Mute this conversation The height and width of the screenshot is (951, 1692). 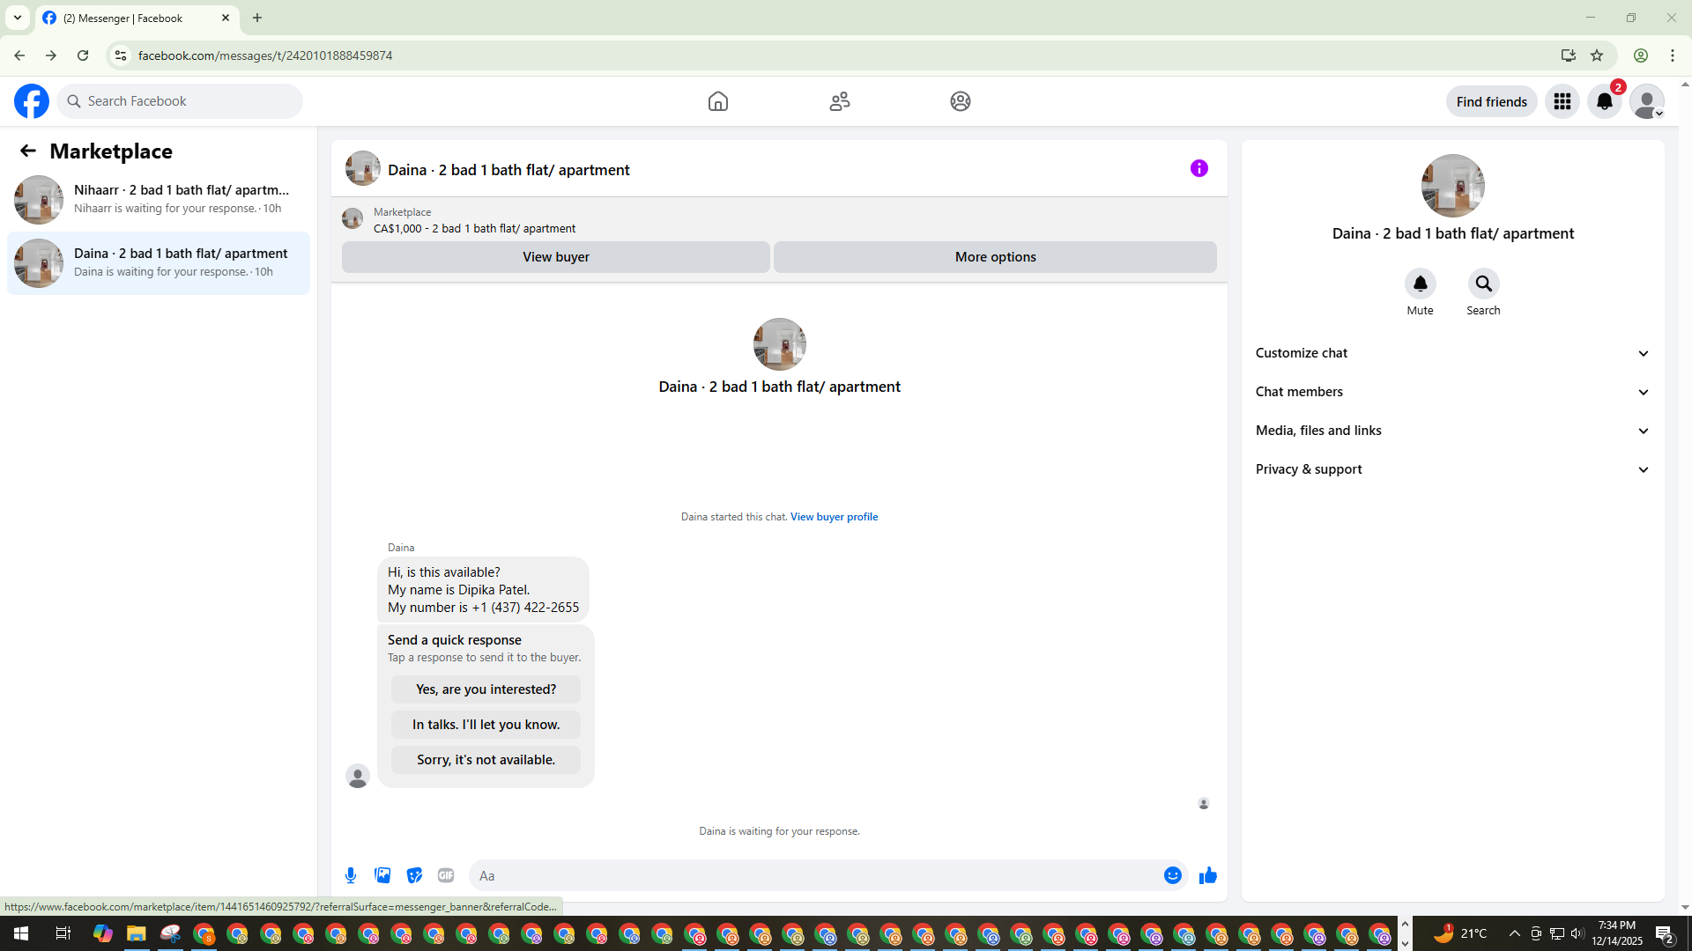pyautogui.click(x=1420, y=284)
